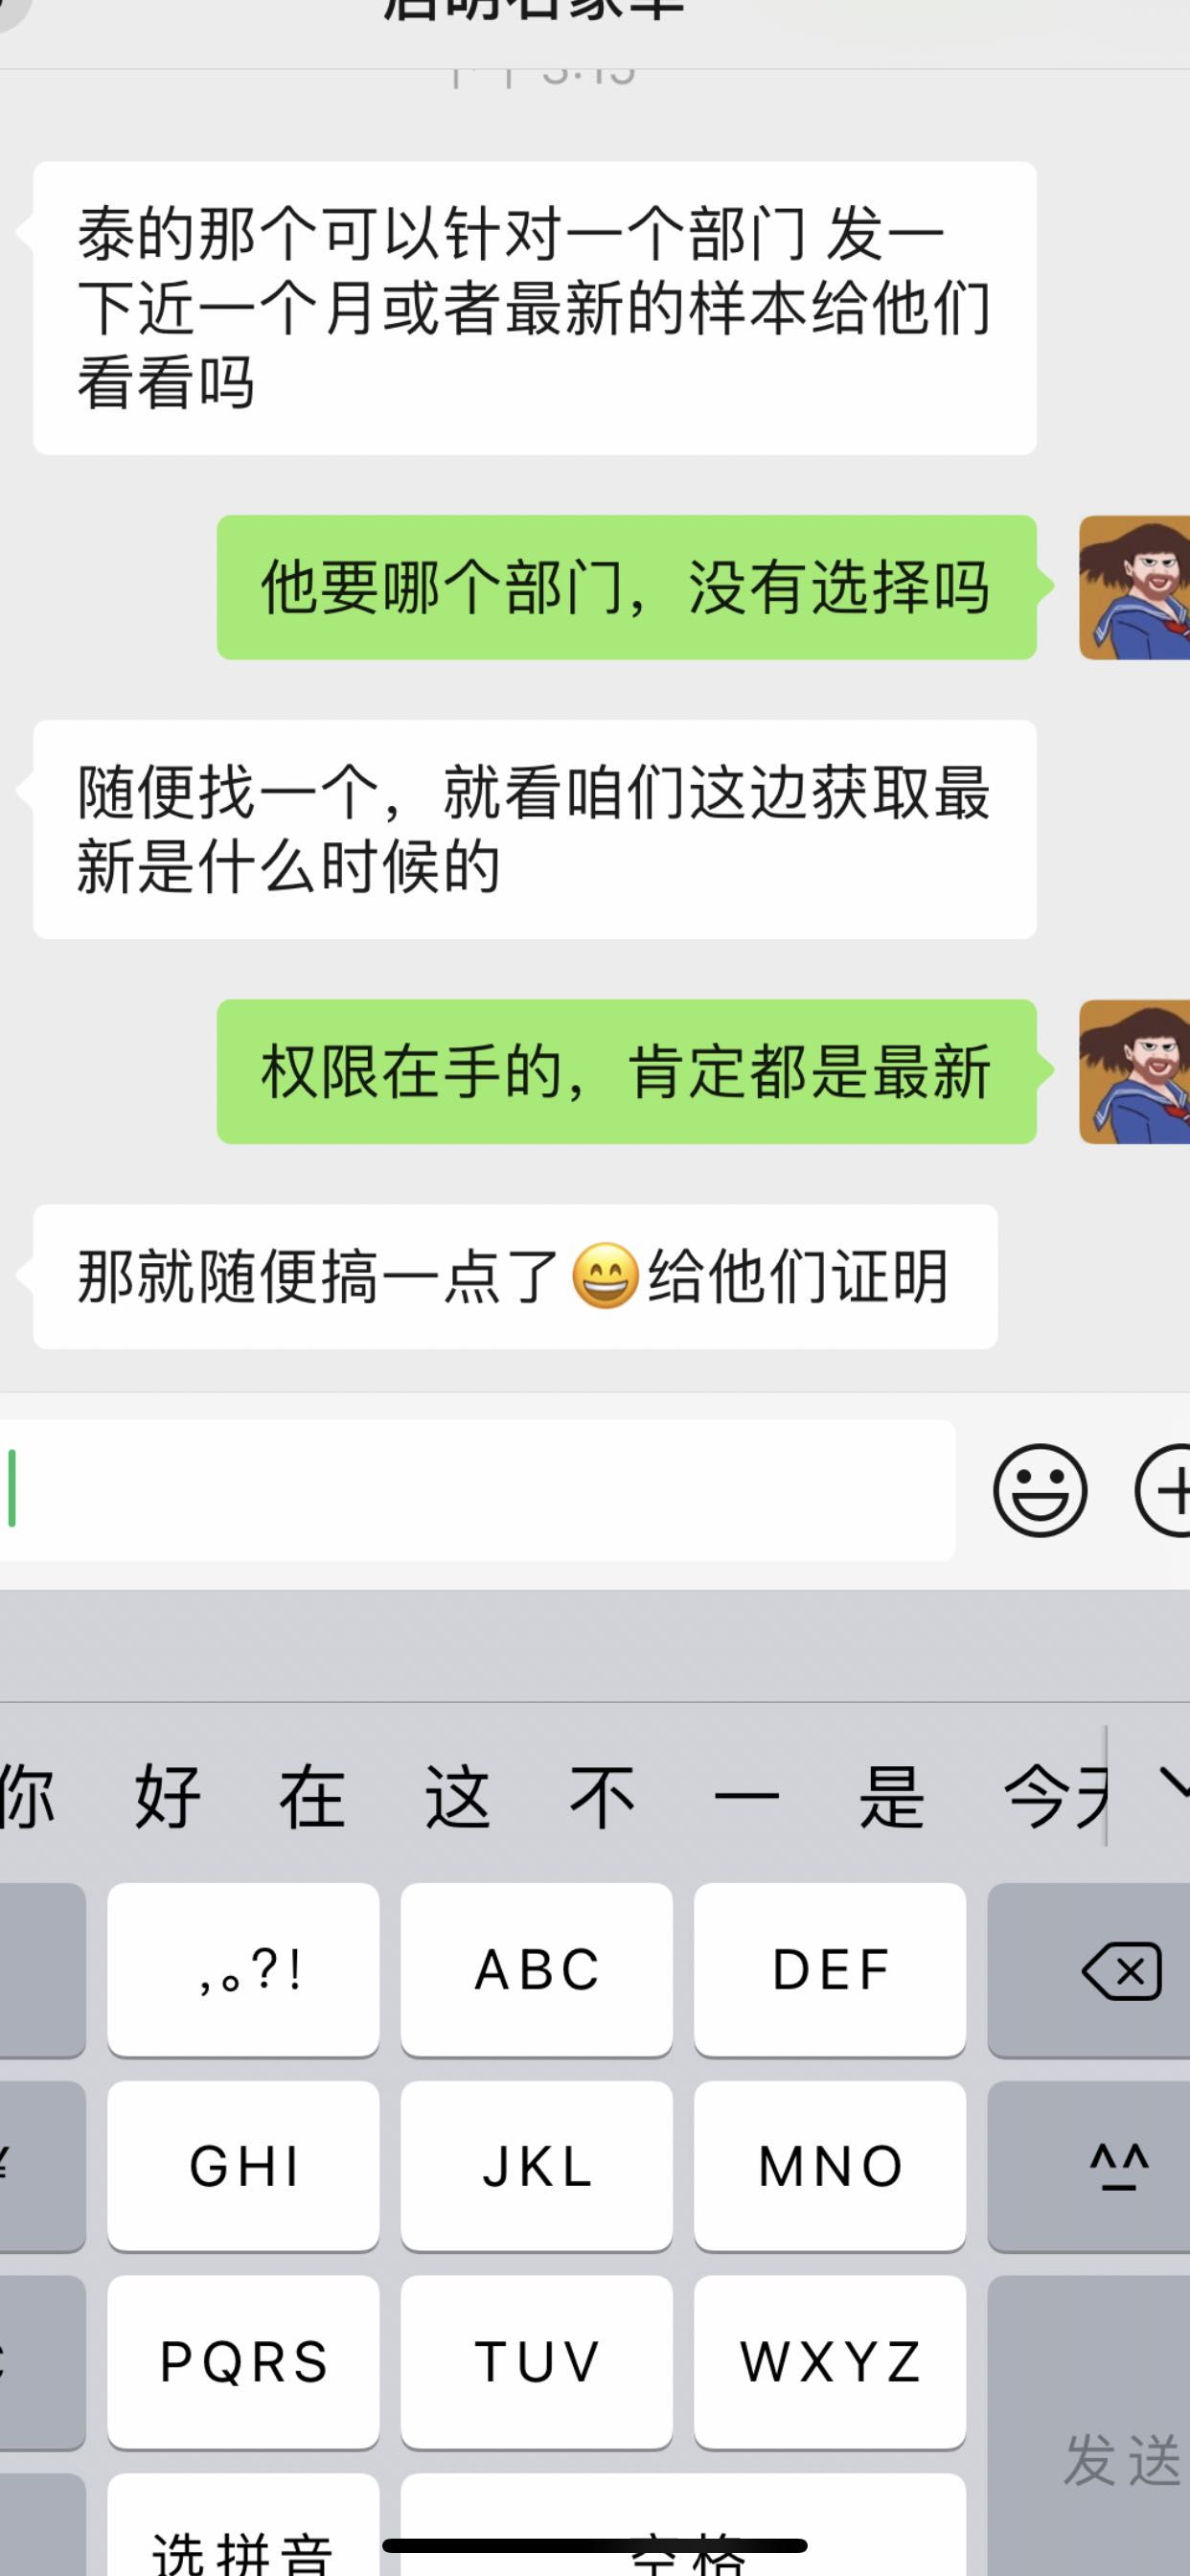Tap the message 那就随便搞一点了 bubble
The width and height of the screenshot is (1190, 2576).
[x=515, y=1276]
